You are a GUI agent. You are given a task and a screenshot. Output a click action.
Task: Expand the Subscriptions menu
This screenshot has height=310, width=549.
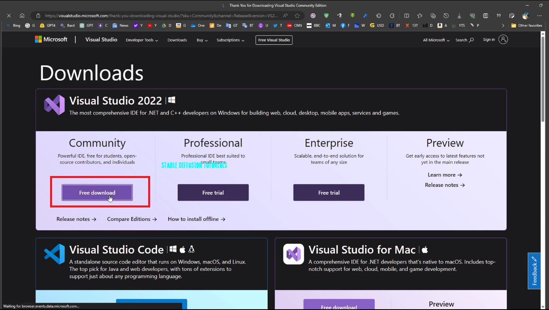[230, 40]
